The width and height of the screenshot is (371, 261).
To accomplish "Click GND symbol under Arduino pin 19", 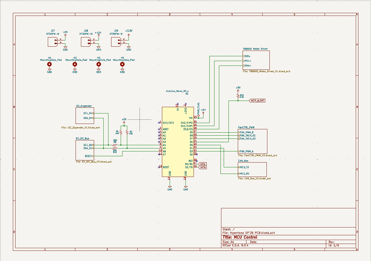I will [185, 188].
